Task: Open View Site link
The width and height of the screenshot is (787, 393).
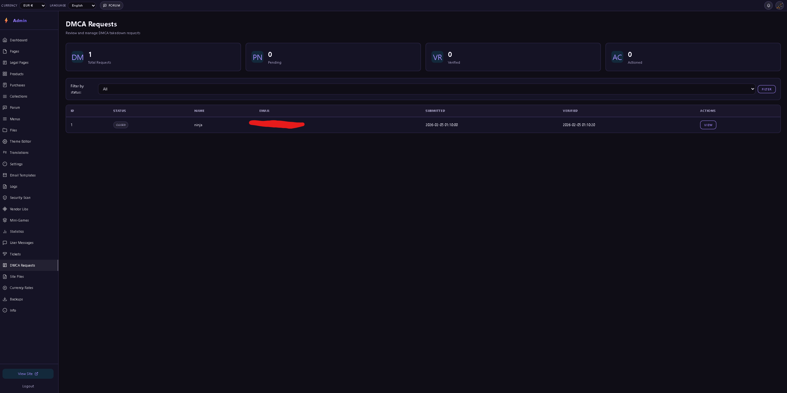Action: (28, 374)
